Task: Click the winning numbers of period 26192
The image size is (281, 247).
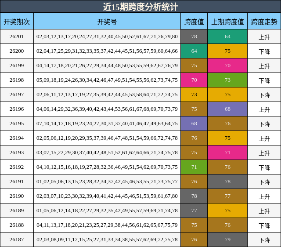Action: click(107, 167)
